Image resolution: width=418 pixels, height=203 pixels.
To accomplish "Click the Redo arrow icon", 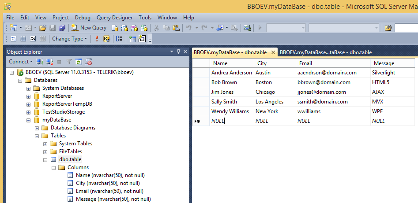I will pyautogui.click(x=204, y=28).
